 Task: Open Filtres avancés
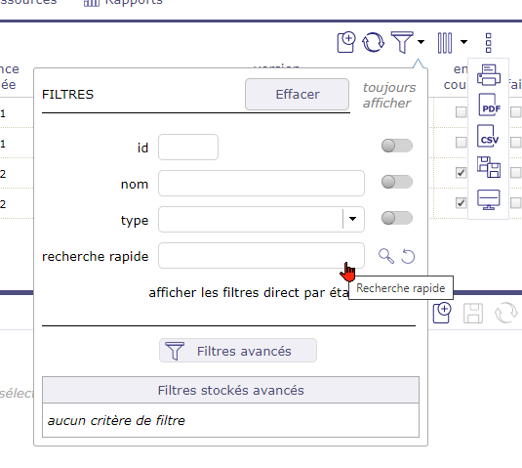[x=238, y=351]
